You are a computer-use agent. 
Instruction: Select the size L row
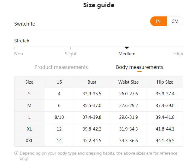(x=29, y=117)
